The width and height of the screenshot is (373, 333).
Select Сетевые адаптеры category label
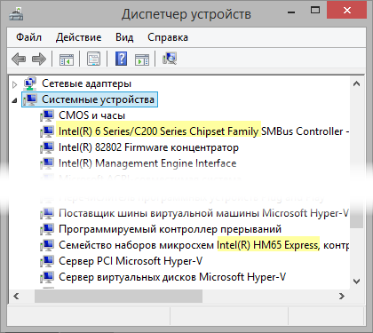86,83
